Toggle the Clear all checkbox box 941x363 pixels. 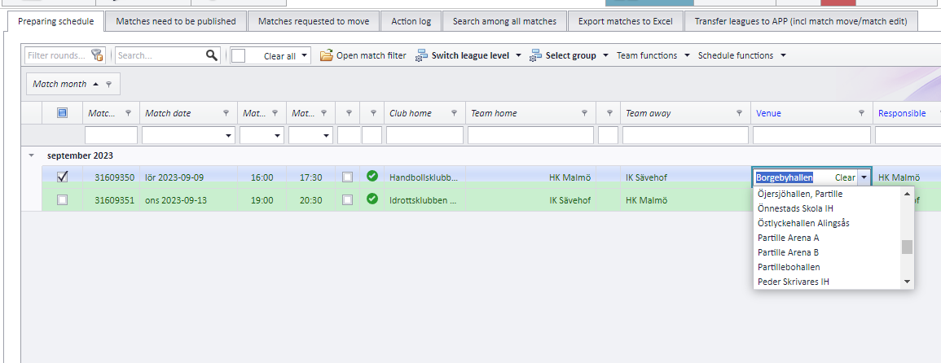tap(238, 56)
